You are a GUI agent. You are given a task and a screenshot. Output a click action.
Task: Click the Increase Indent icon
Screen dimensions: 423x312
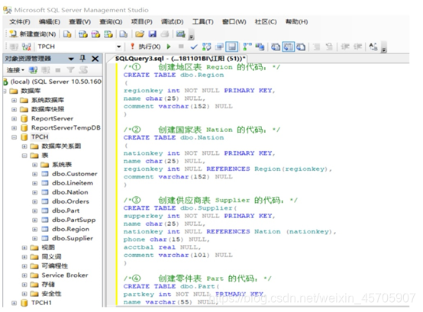[x=357, y=47]
